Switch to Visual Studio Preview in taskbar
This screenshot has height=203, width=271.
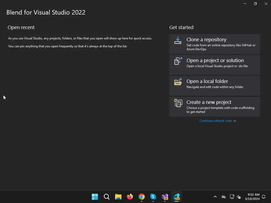(x=165, y=197)
